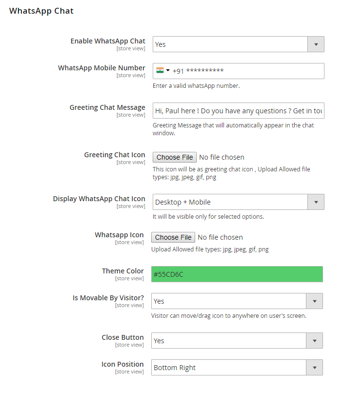Click Choose File for Whatsapp Icon
The image size is (363, 394).
[173, 237]
